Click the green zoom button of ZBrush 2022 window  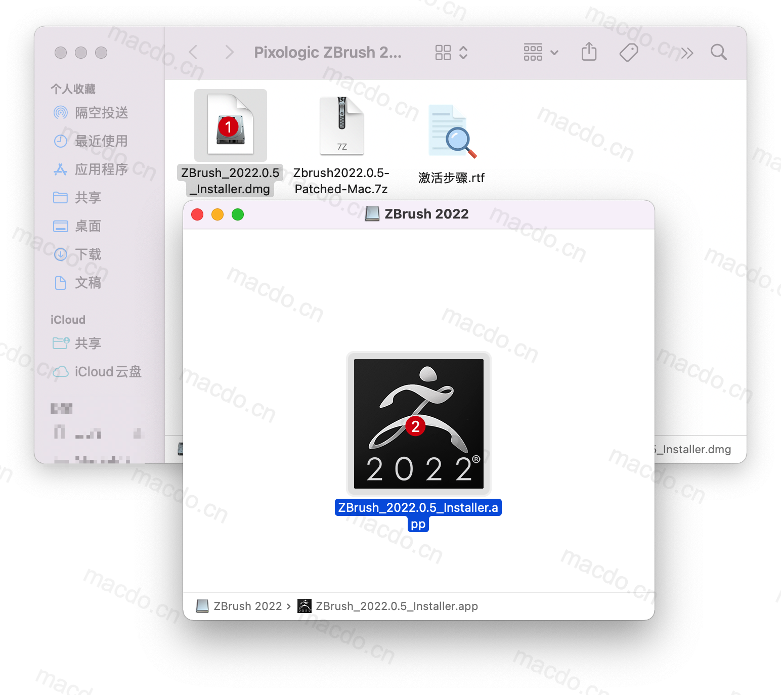238,214
